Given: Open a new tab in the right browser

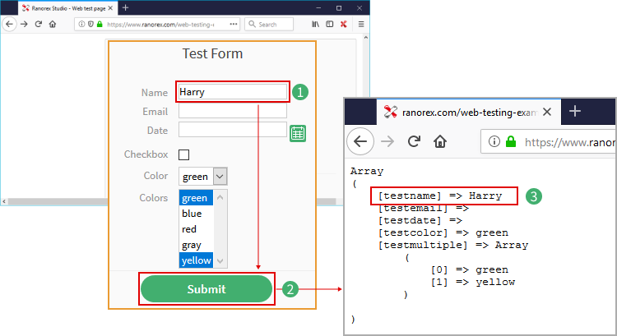Looking at the screenshot, I should pos(575,111).
